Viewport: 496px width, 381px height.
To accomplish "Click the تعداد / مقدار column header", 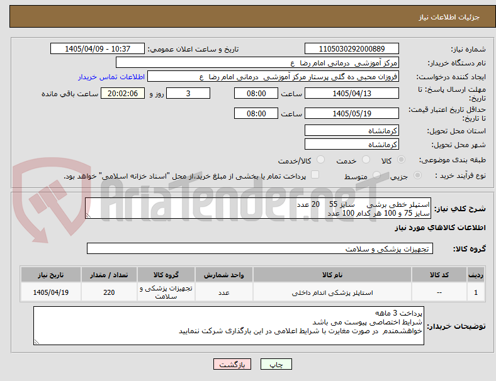I will click(x=109, y=275).
